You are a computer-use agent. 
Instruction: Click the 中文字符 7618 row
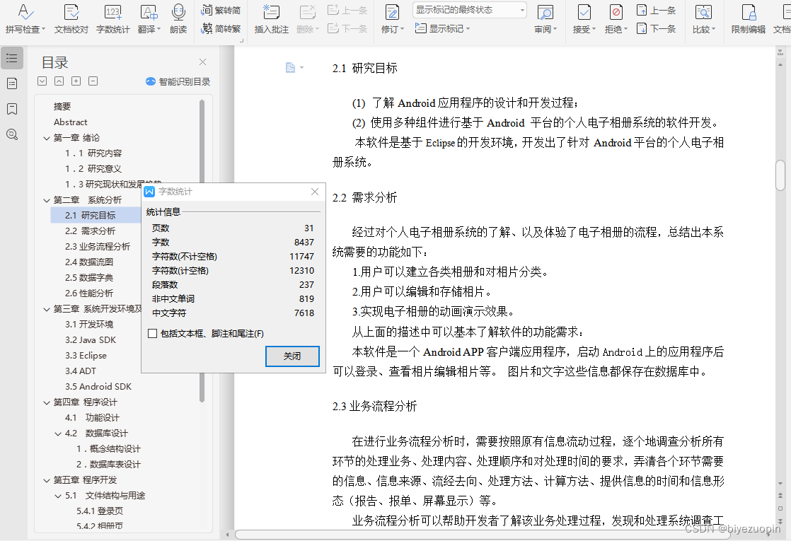click(233, 313)
